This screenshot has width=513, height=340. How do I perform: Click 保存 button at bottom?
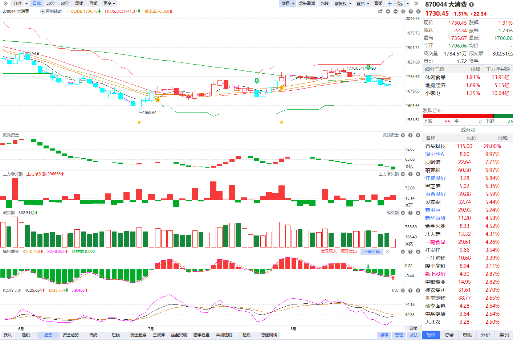[x=384, y=335]
